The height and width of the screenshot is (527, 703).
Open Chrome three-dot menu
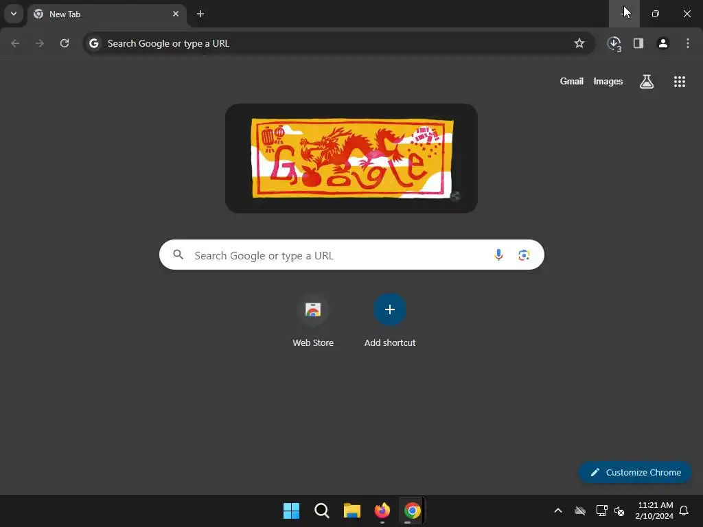[x=688, y=43]
